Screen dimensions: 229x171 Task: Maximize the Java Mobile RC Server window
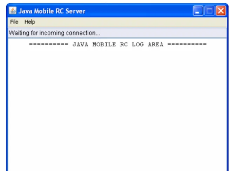tap(209, 11)
